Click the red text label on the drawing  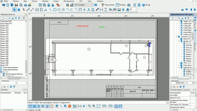[82, 26]
